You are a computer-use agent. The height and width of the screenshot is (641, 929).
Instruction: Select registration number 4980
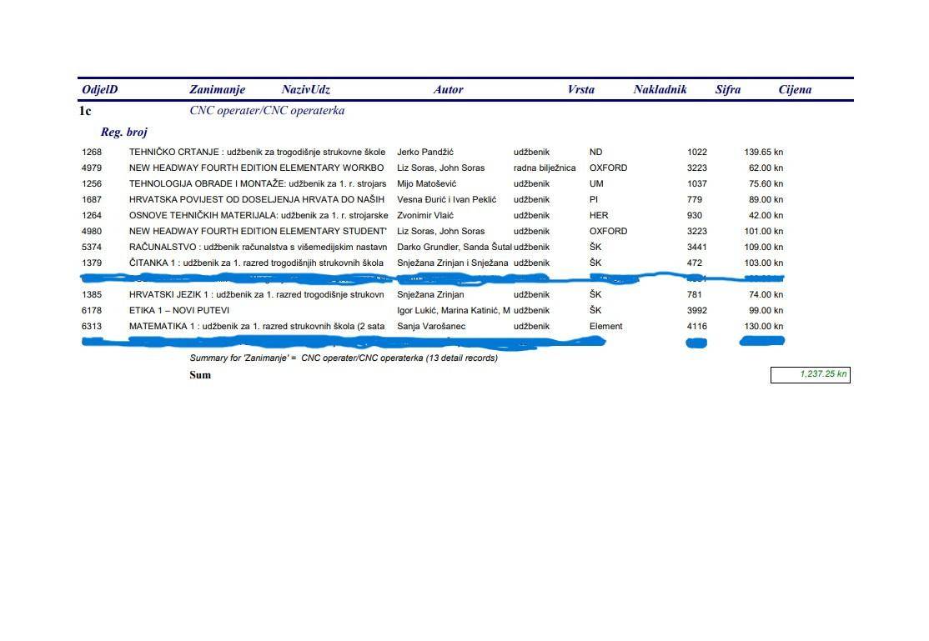pos(92,232)
